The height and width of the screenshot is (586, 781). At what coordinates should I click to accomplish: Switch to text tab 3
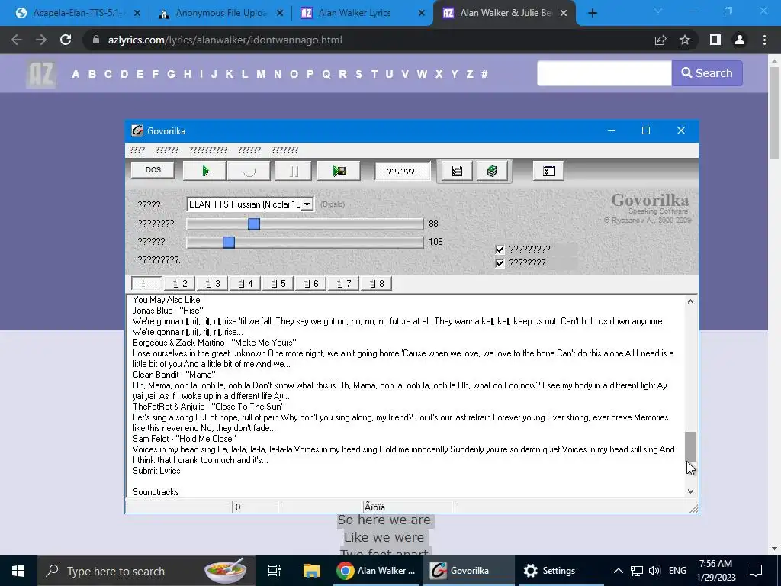pyautogui.click(x=213, y=284)
